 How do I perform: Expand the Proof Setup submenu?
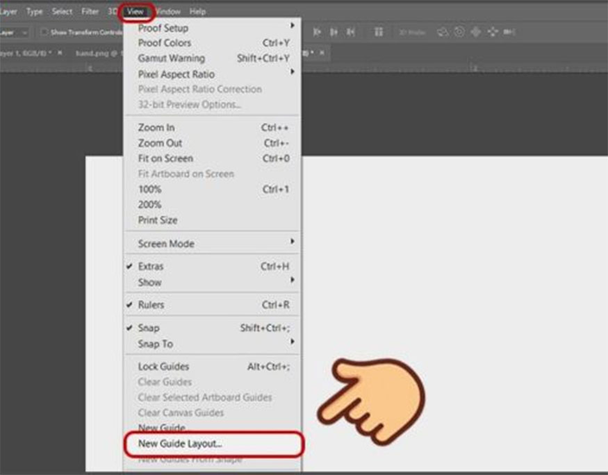click(163, 28)
